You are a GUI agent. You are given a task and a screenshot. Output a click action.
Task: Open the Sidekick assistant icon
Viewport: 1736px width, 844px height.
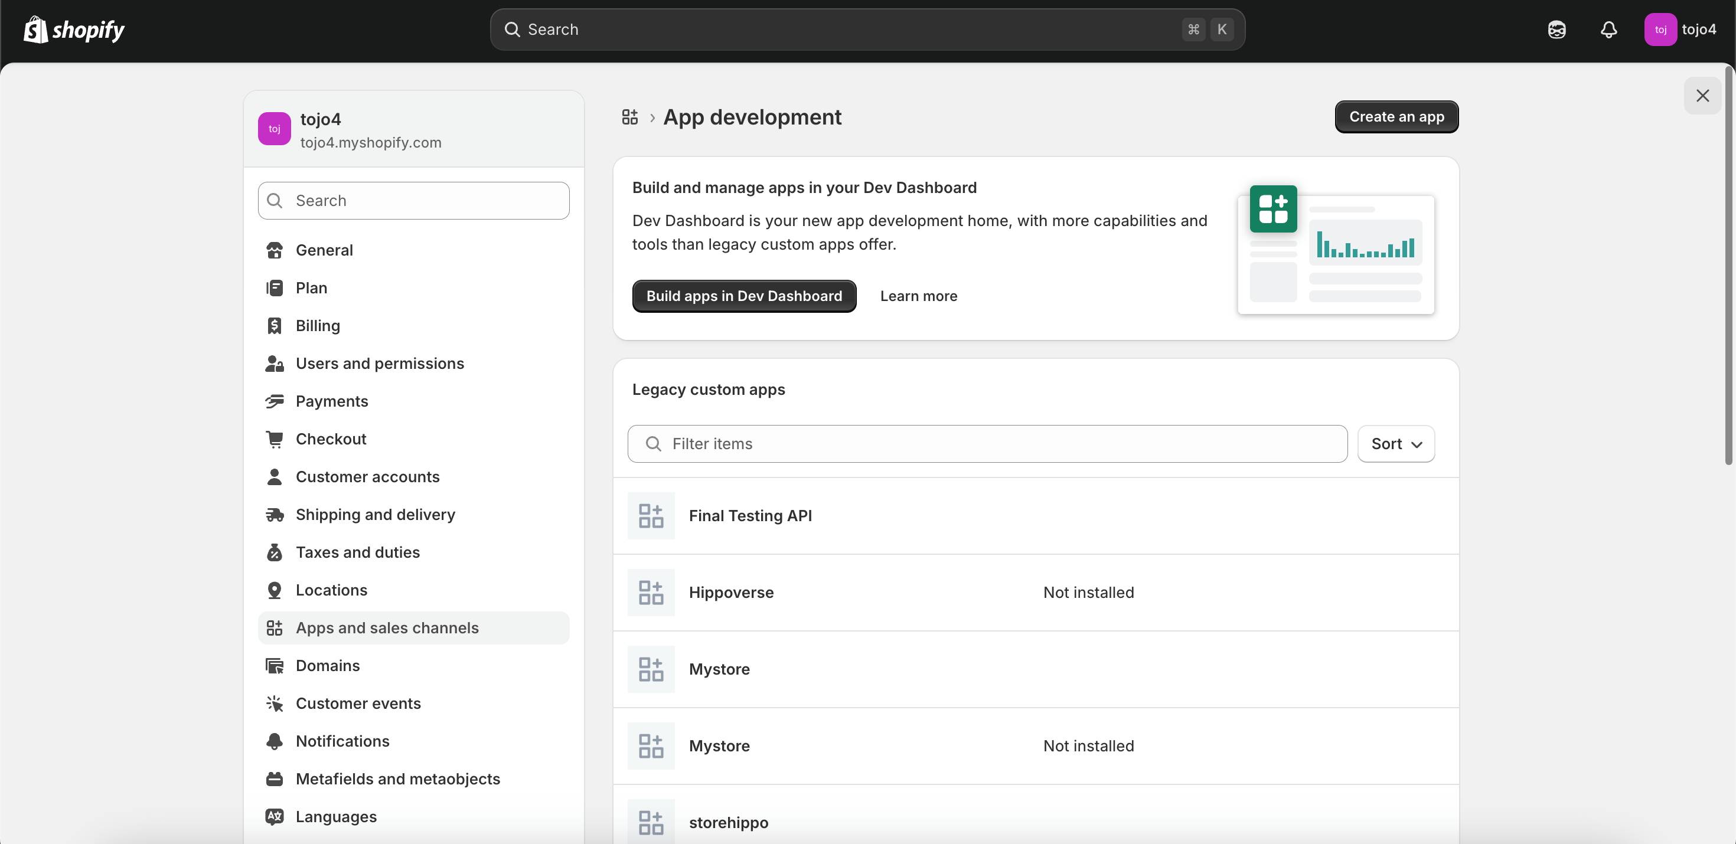coord(1556,30)
